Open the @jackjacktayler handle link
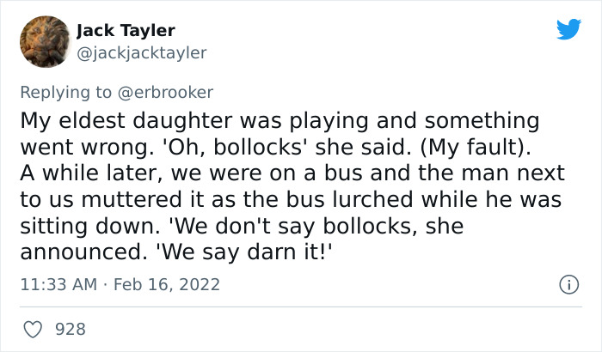 (x=141, y=52)
